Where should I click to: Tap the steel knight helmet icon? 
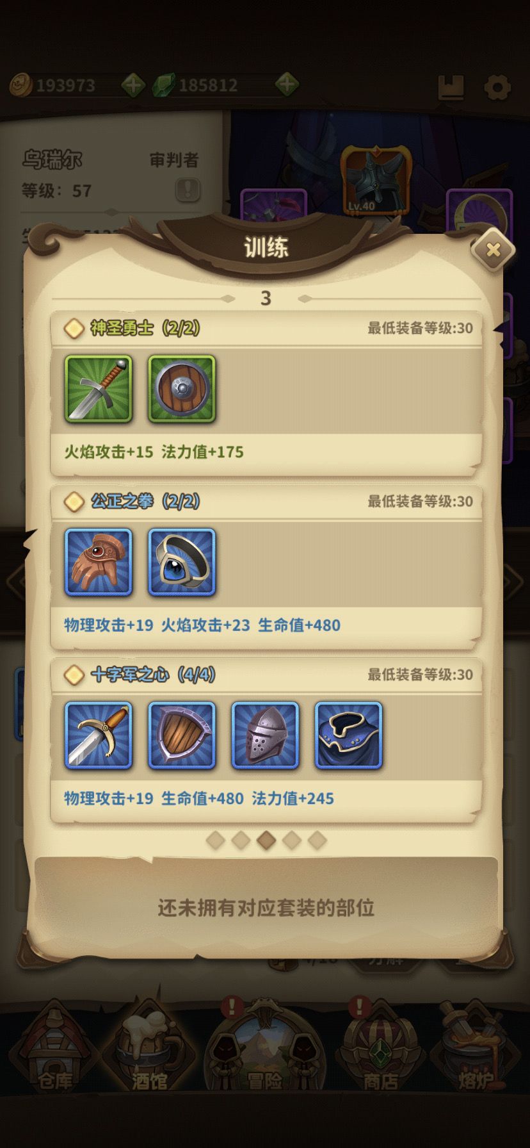click(265, 735)
